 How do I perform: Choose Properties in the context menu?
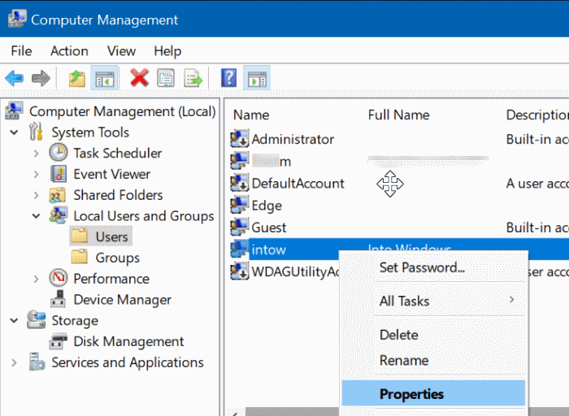pos(433,393)
